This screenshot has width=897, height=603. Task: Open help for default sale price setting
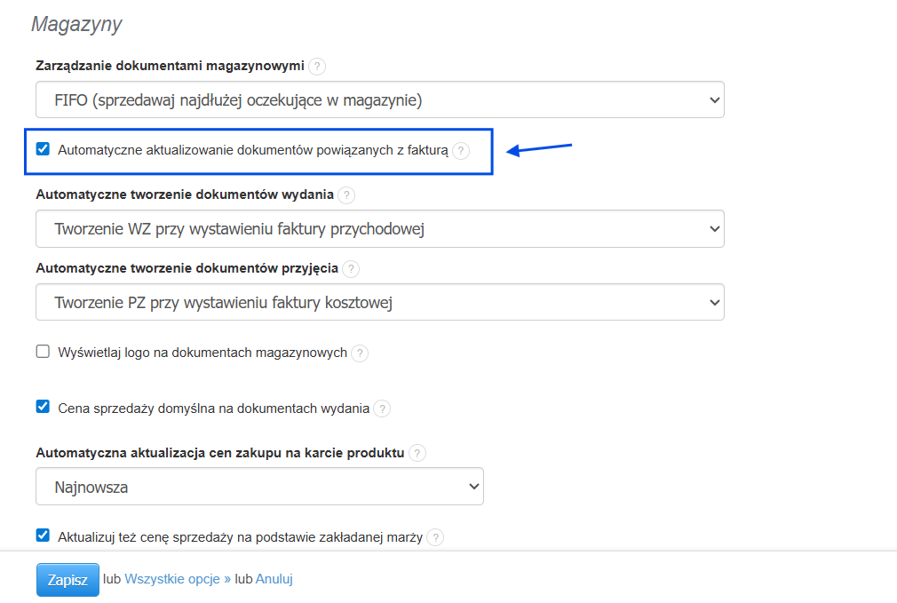pos(382,408)
